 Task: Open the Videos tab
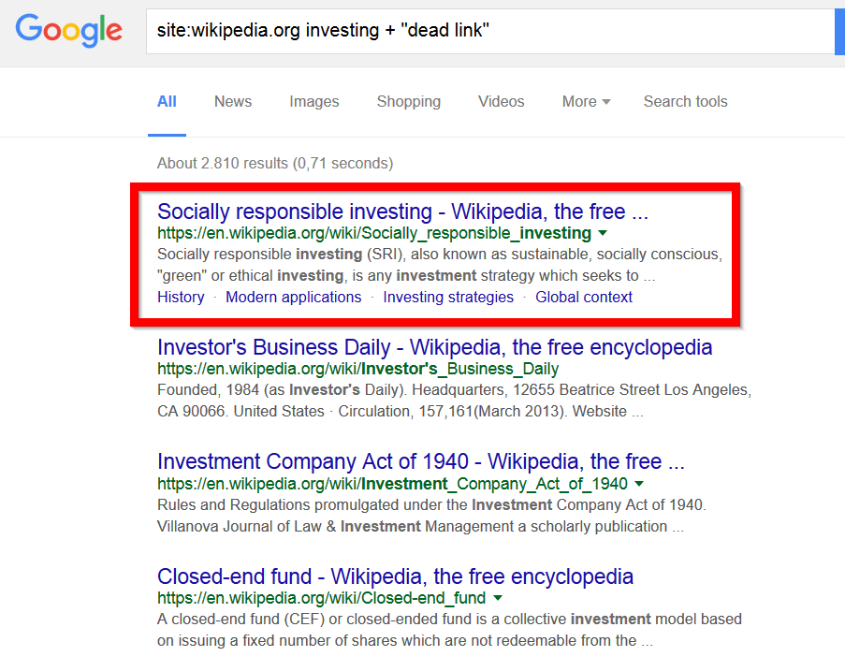[502, 101]
